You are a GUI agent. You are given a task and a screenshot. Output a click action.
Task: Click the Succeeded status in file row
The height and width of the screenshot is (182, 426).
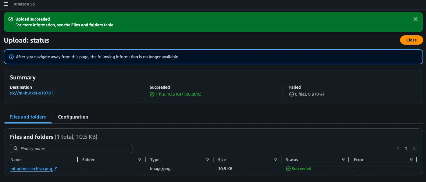coord(301,169)
